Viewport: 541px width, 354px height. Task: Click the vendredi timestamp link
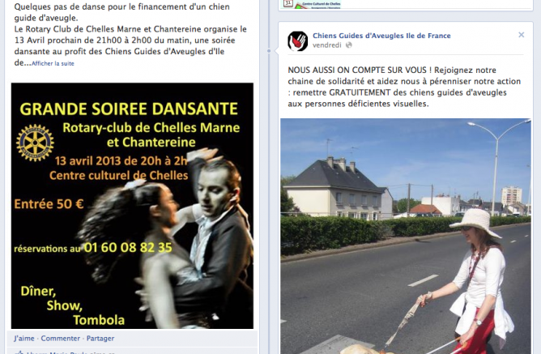pos(326,45)
